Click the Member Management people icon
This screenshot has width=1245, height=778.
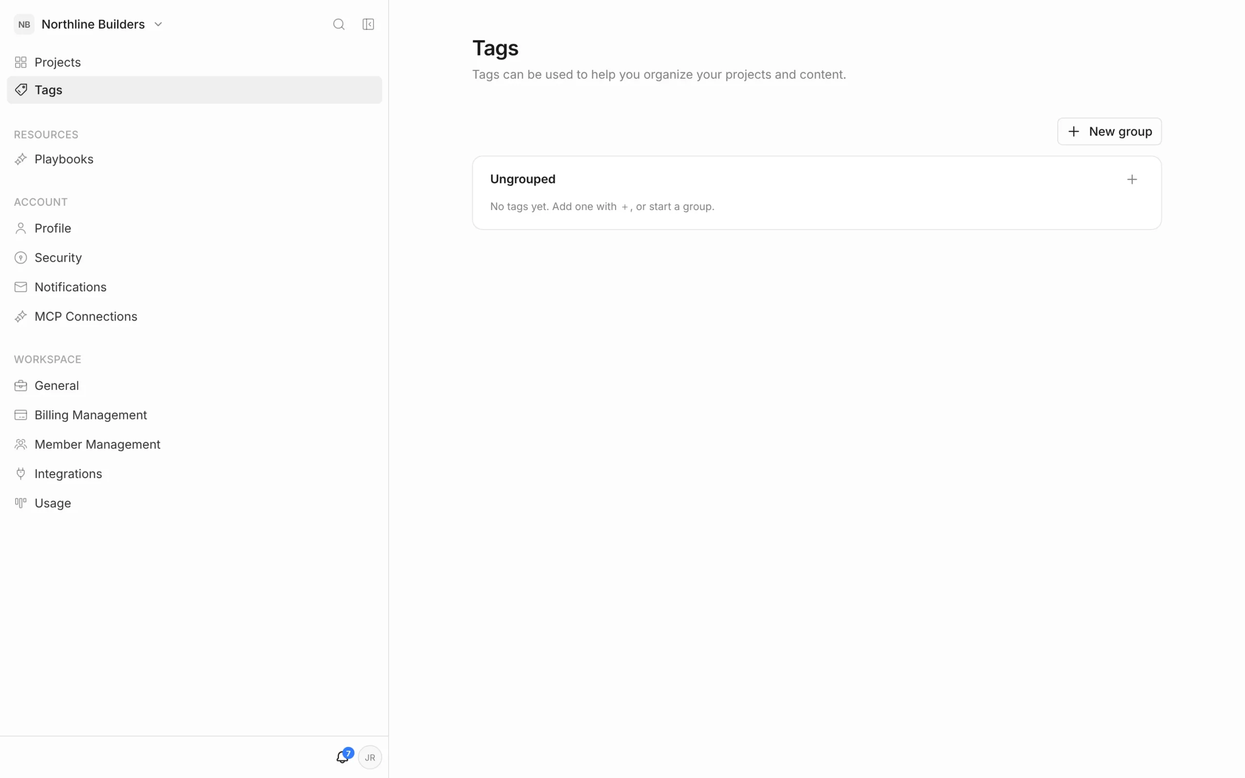(x=20, y=444)
